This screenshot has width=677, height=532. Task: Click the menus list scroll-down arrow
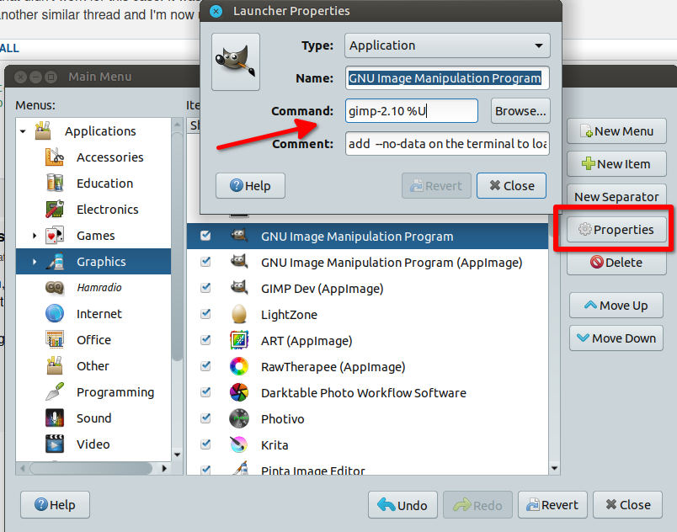click(x=177, y=455)
